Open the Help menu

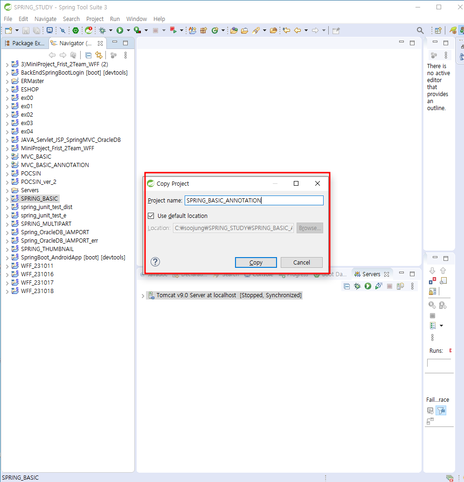click(x=159, y=19)
